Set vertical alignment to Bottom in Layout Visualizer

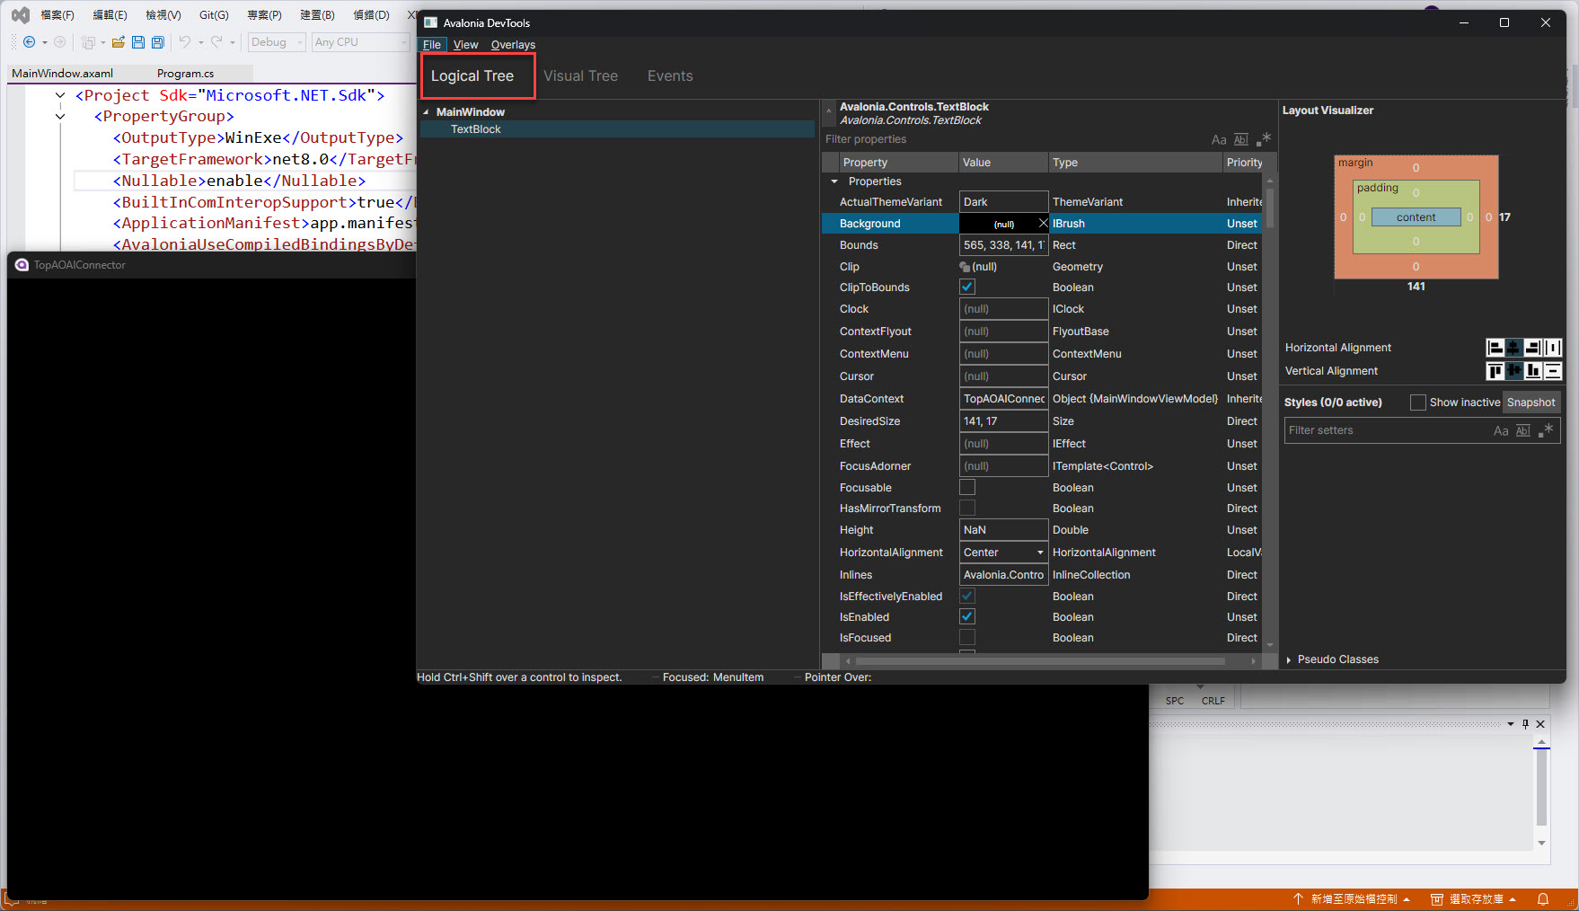(1533, 370)
